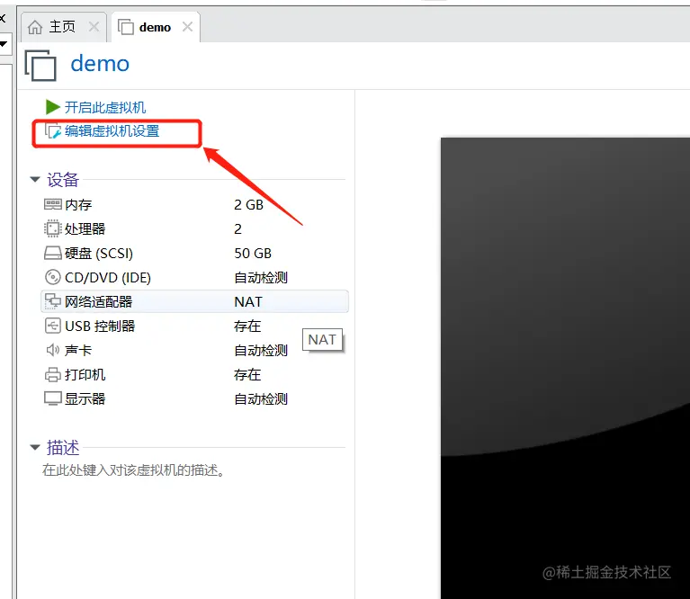
Task: Click the network adapter icon
Action: click(53, 301)
